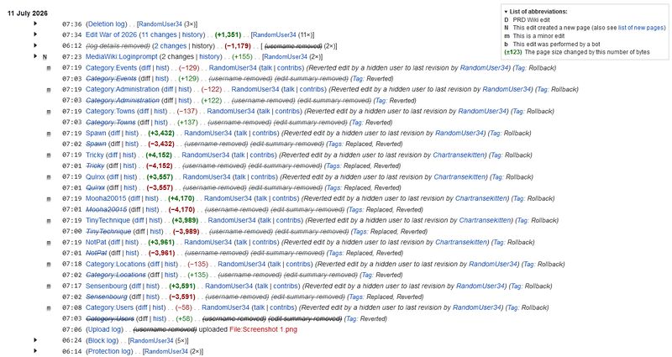The height and width of the screenshot is (357, 672).
Task: Expand the MediaWiki:Loginprompt changes group
Action: click(x=35, y=56)
